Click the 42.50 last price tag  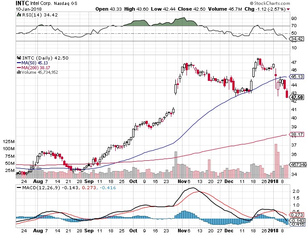[297, 98]
